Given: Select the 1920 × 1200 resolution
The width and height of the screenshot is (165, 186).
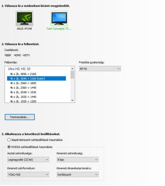Looking at the screenshot, I should tap(36, 101).
